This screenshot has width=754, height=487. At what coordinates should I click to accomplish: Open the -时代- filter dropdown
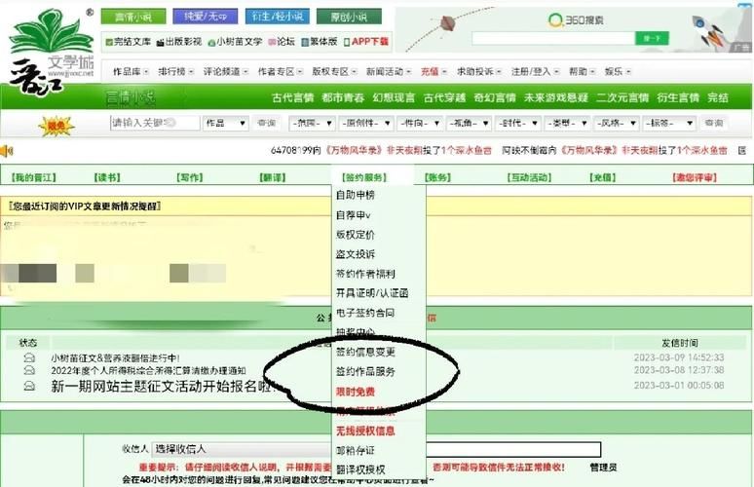point(518,123)
